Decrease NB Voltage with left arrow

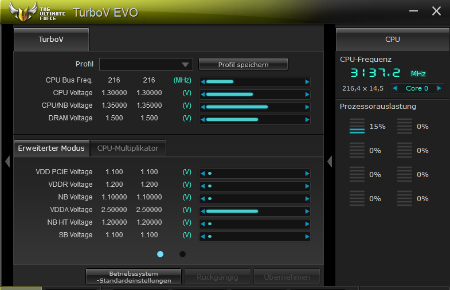pos(202,199)
